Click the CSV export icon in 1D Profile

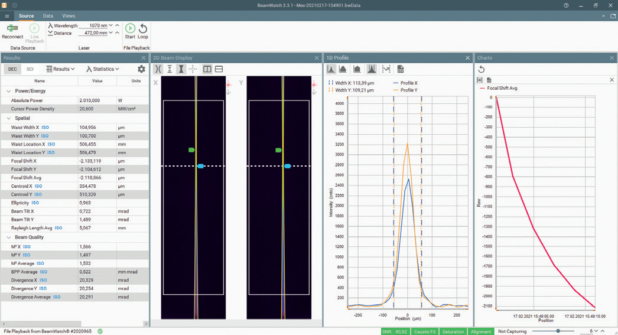(401, 69)
